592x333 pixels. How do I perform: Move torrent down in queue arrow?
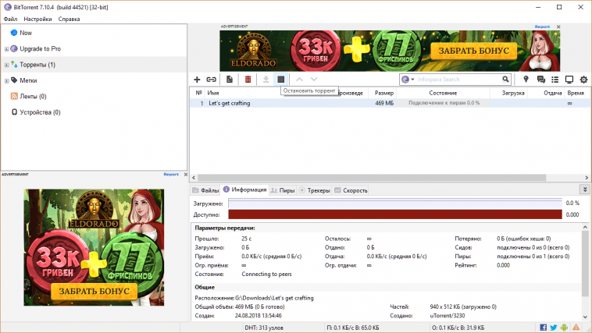314,80
